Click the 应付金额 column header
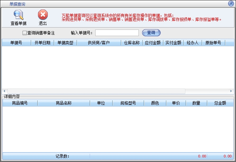Viewport: 236px width, 162px height. [x=153, y=43]
